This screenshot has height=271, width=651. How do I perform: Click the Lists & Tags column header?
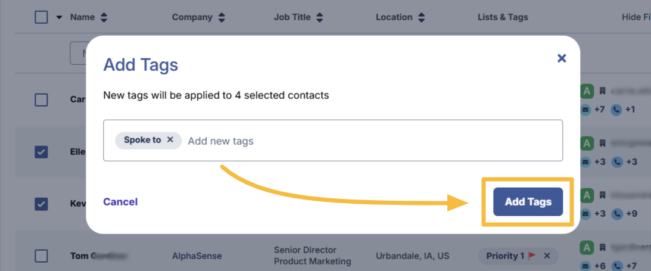pos(503,17)
